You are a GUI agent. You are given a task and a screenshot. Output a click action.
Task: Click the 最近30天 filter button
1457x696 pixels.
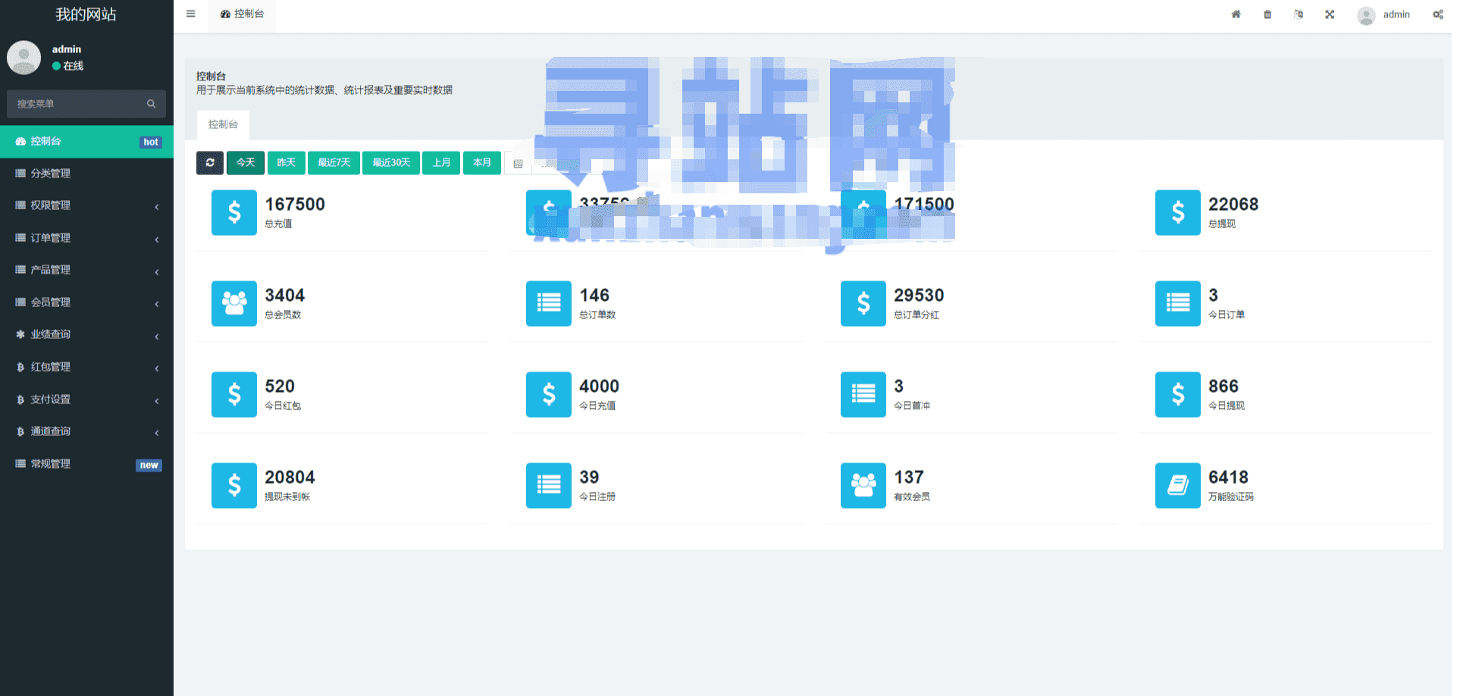391,163
